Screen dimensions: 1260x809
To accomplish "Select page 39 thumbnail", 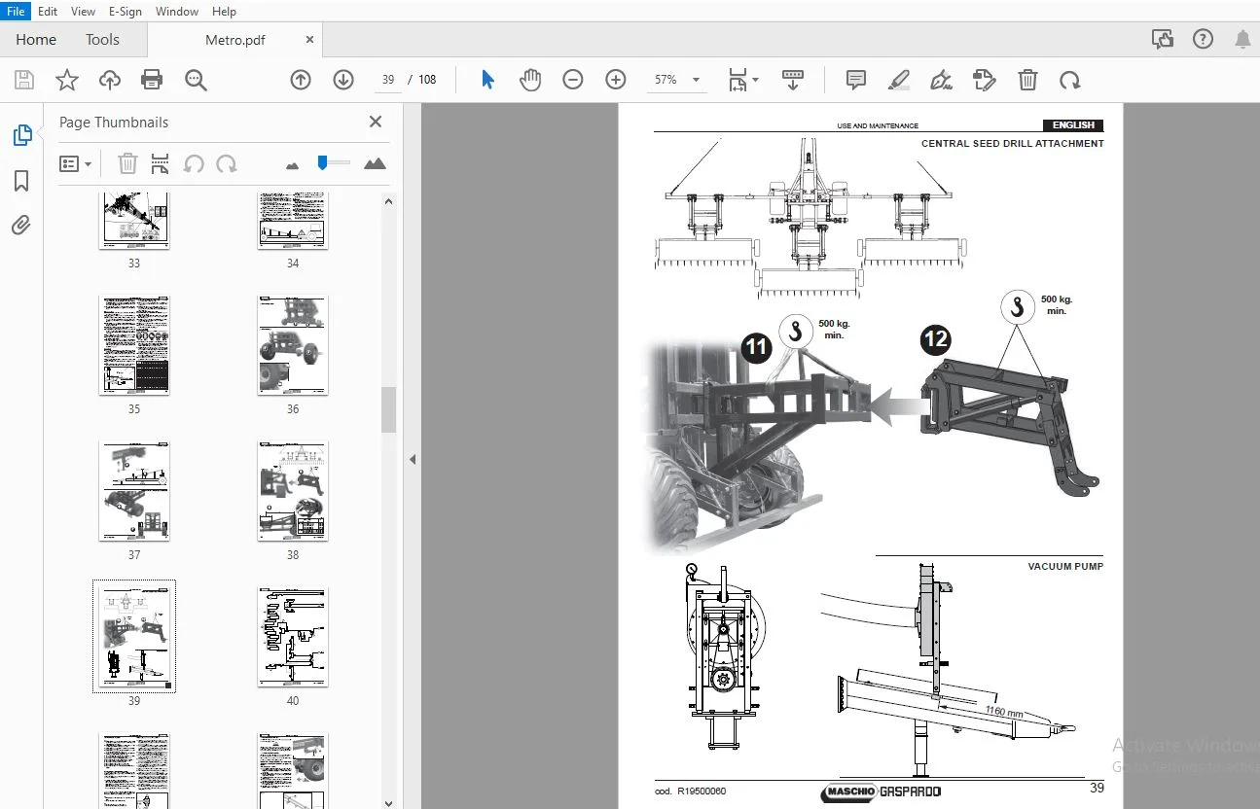I will coord(134,637).
